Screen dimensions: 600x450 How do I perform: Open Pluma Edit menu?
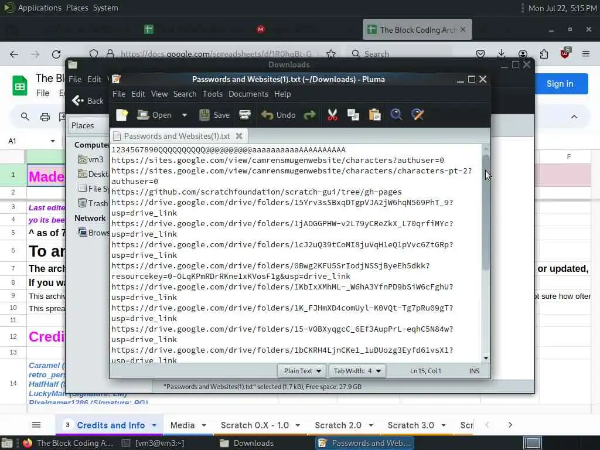(x=138, y=94)
